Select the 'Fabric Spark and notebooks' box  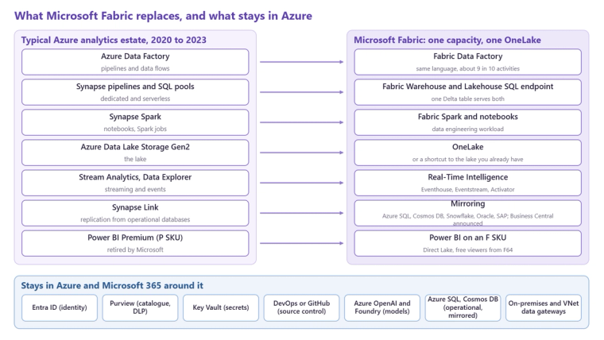[x=467, y=122]
